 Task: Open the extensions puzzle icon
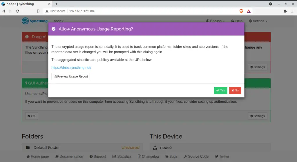(x=285, y=11)
